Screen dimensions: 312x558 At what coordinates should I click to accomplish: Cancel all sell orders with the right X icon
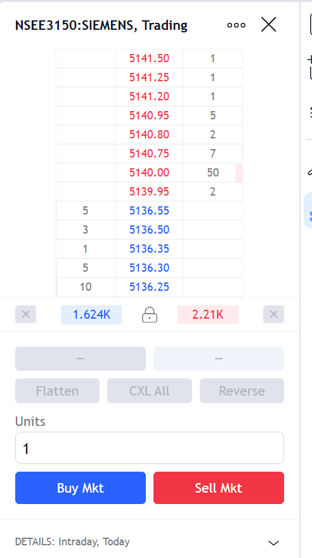click(273, 314)
